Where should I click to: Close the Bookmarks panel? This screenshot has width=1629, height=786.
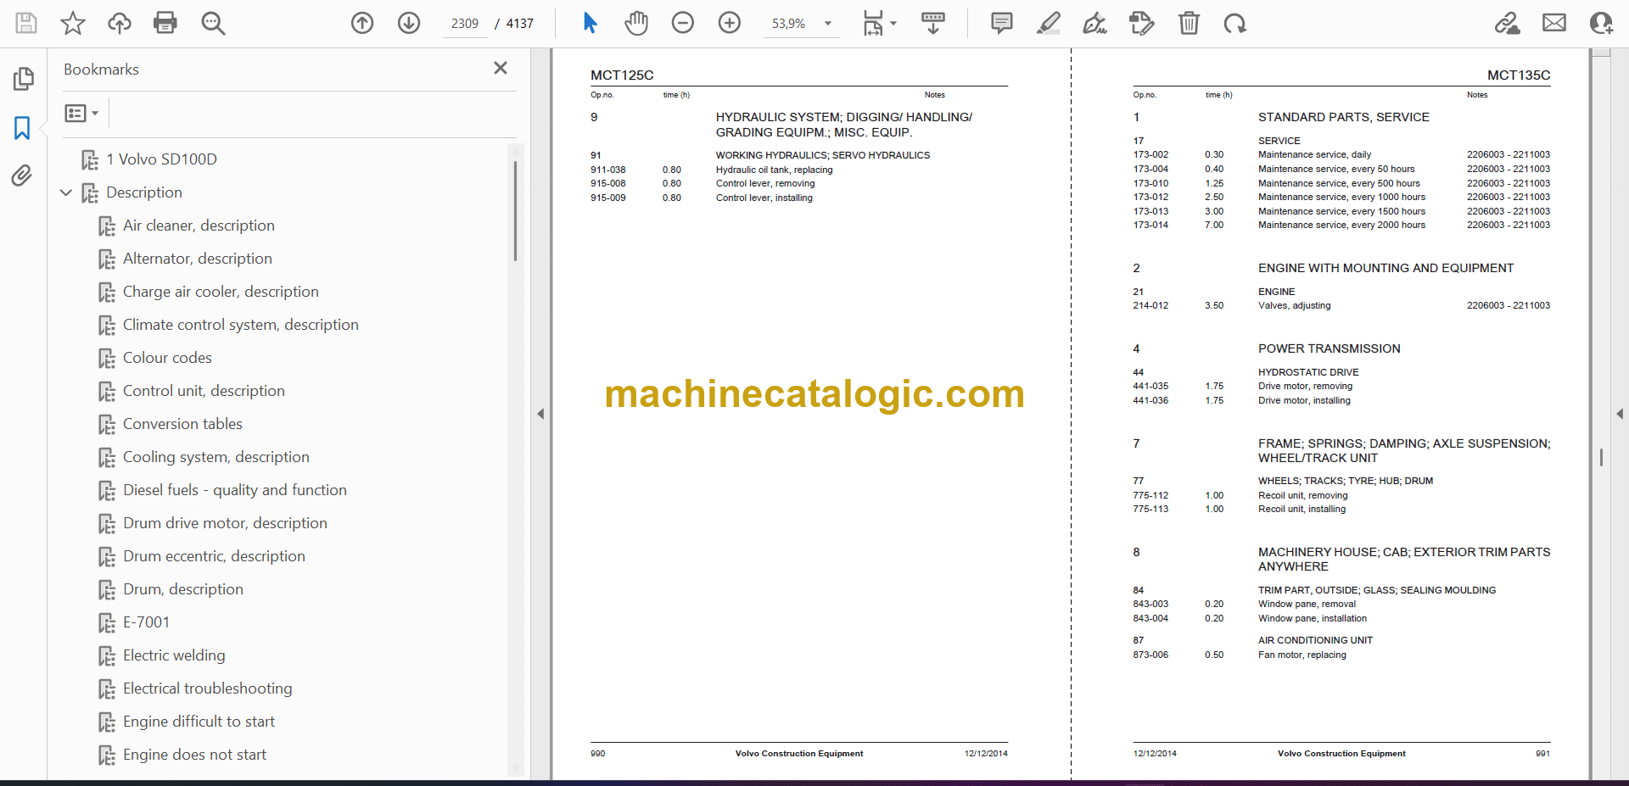(x=501, y=68)
